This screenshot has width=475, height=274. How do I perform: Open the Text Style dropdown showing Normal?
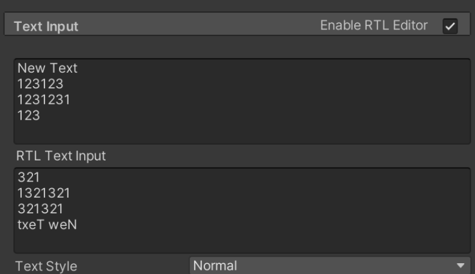[330, 266]
